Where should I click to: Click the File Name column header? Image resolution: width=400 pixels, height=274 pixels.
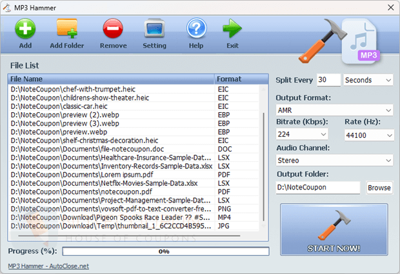point(111,79)
